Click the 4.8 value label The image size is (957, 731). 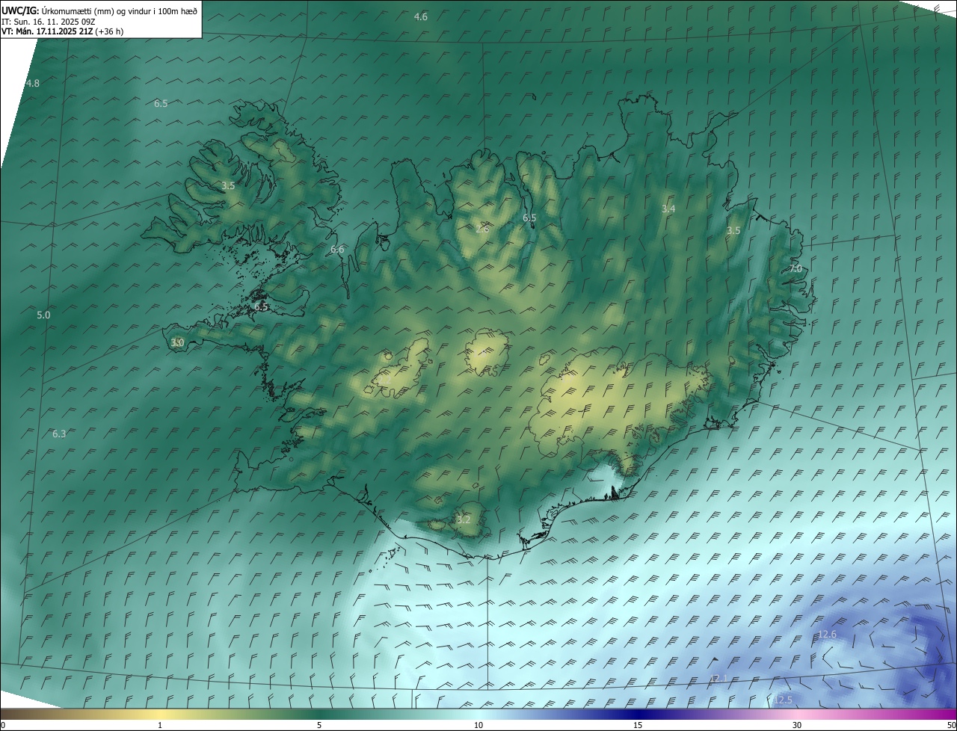click(33, 83)
